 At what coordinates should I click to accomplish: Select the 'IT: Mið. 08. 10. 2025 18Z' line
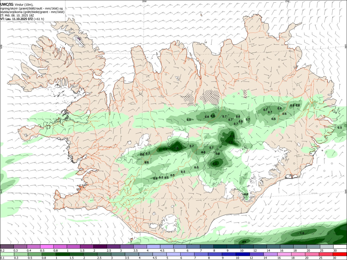click(17, 15)
